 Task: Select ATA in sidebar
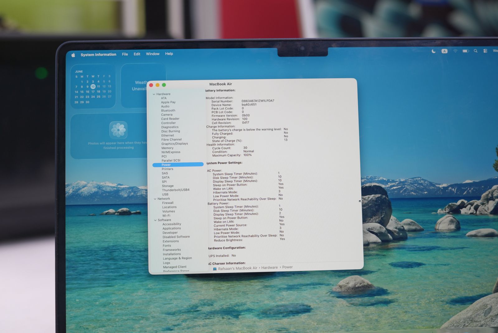164,98
